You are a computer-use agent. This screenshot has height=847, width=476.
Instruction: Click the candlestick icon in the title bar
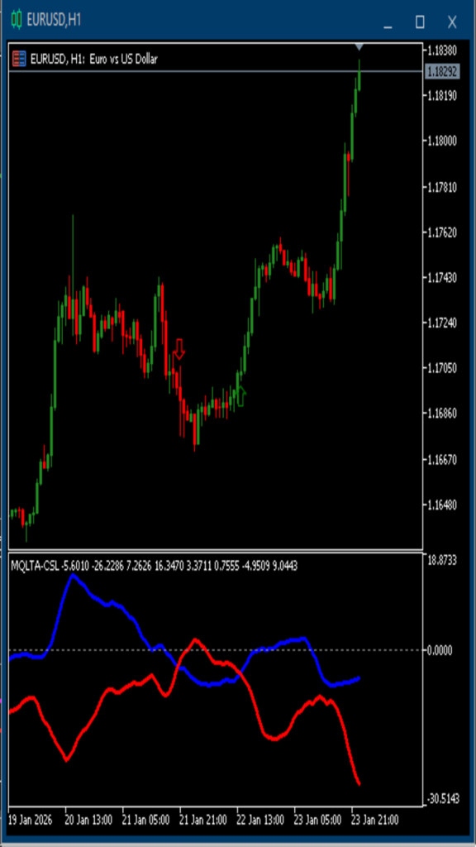coord(17,20)
